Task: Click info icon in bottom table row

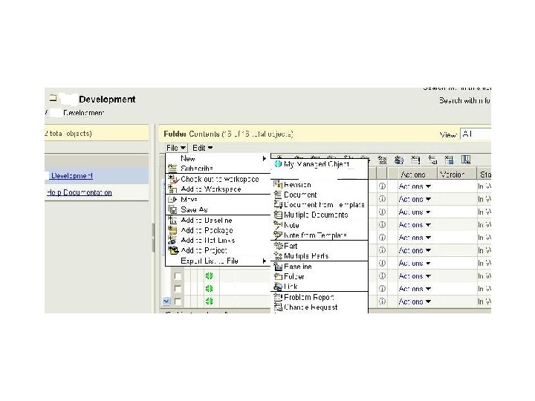Action: click(382, 301)
